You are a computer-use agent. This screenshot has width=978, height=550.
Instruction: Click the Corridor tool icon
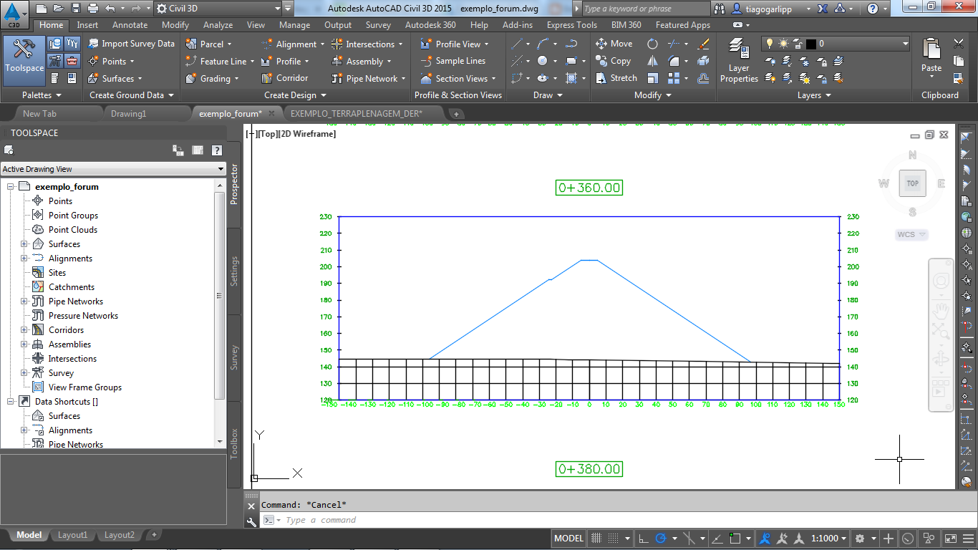(267, 78)
